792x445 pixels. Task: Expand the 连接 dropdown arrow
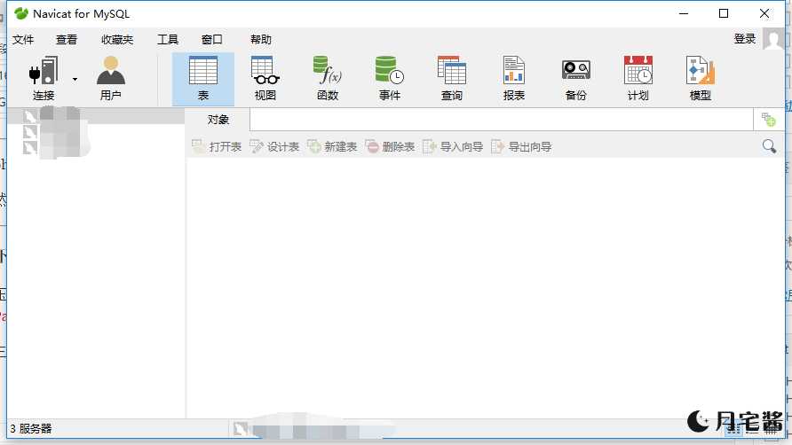(x=75, y=79)
